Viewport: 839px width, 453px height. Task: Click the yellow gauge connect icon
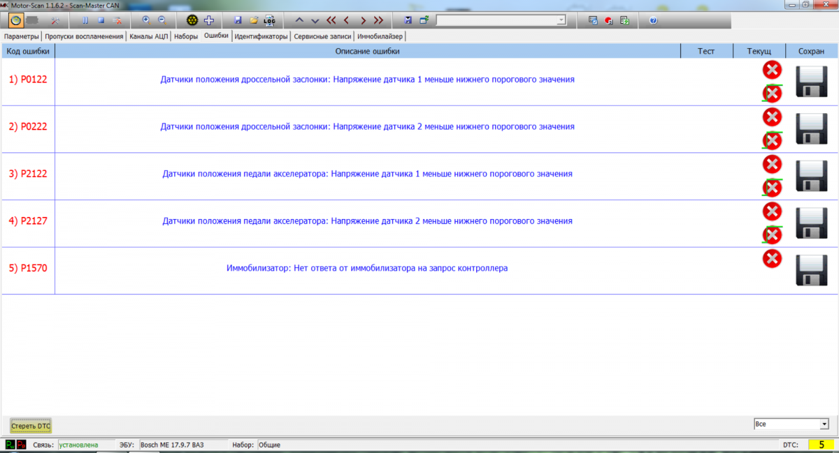[15, 20]
